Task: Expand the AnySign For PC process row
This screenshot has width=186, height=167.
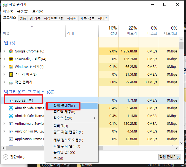Action: (x=4, y=131)
